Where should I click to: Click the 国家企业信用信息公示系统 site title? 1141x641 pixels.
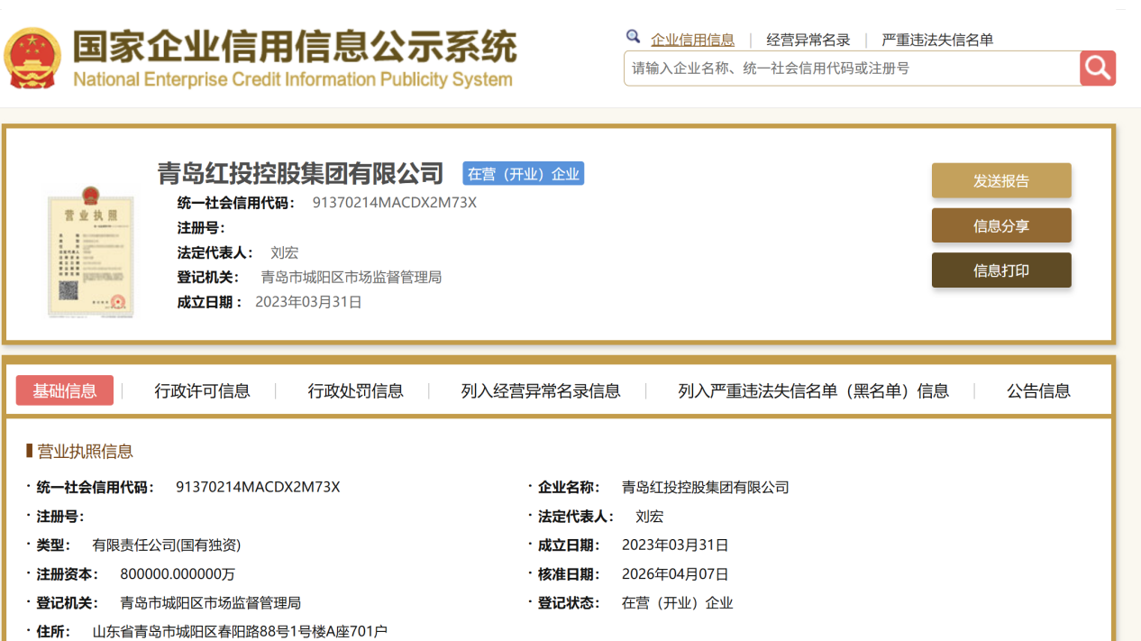294,47
